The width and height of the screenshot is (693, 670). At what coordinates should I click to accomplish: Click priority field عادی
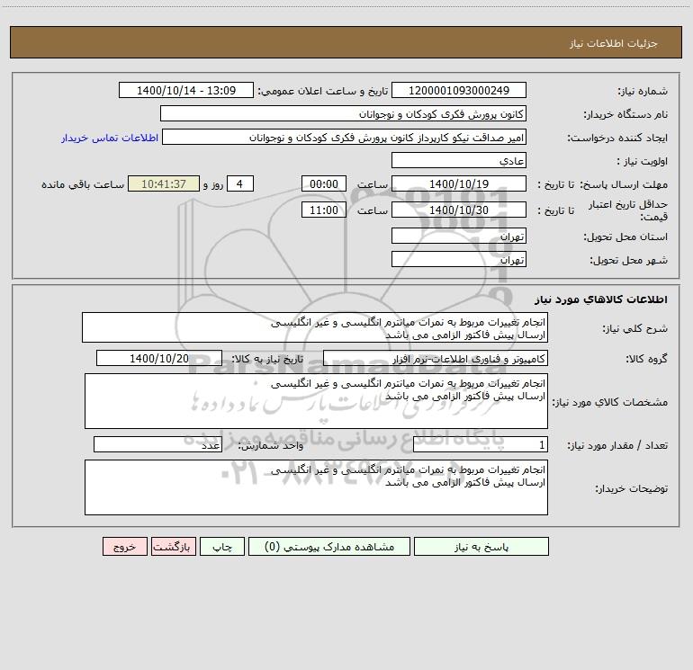pyautogui.click(x=459, y=160)
